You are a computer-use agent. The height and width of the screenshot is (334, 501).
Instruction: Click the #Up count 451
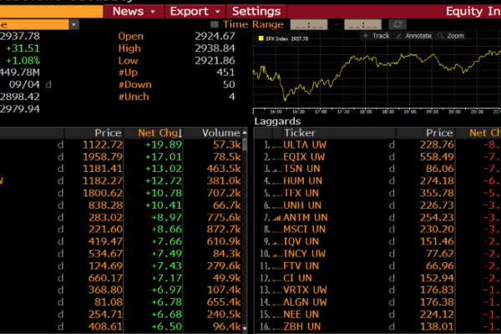click(x=225, y=73)
